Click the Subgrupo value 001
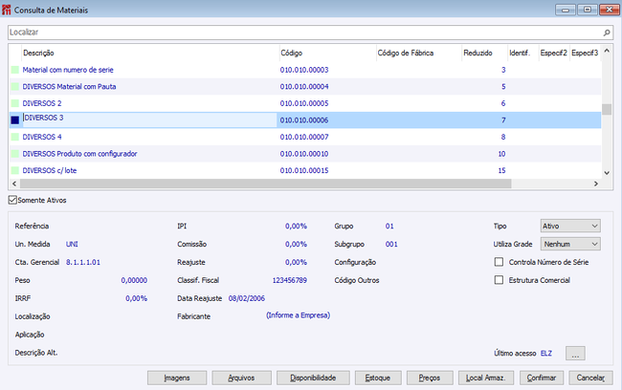 pos(391,244)
